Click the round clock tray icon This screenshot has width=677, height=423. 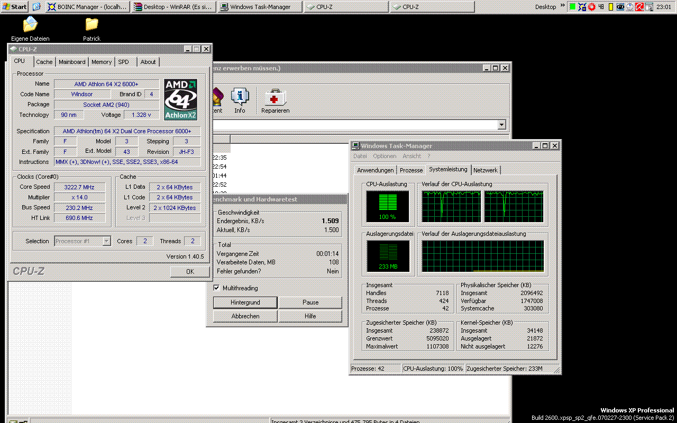click(630, 7)
